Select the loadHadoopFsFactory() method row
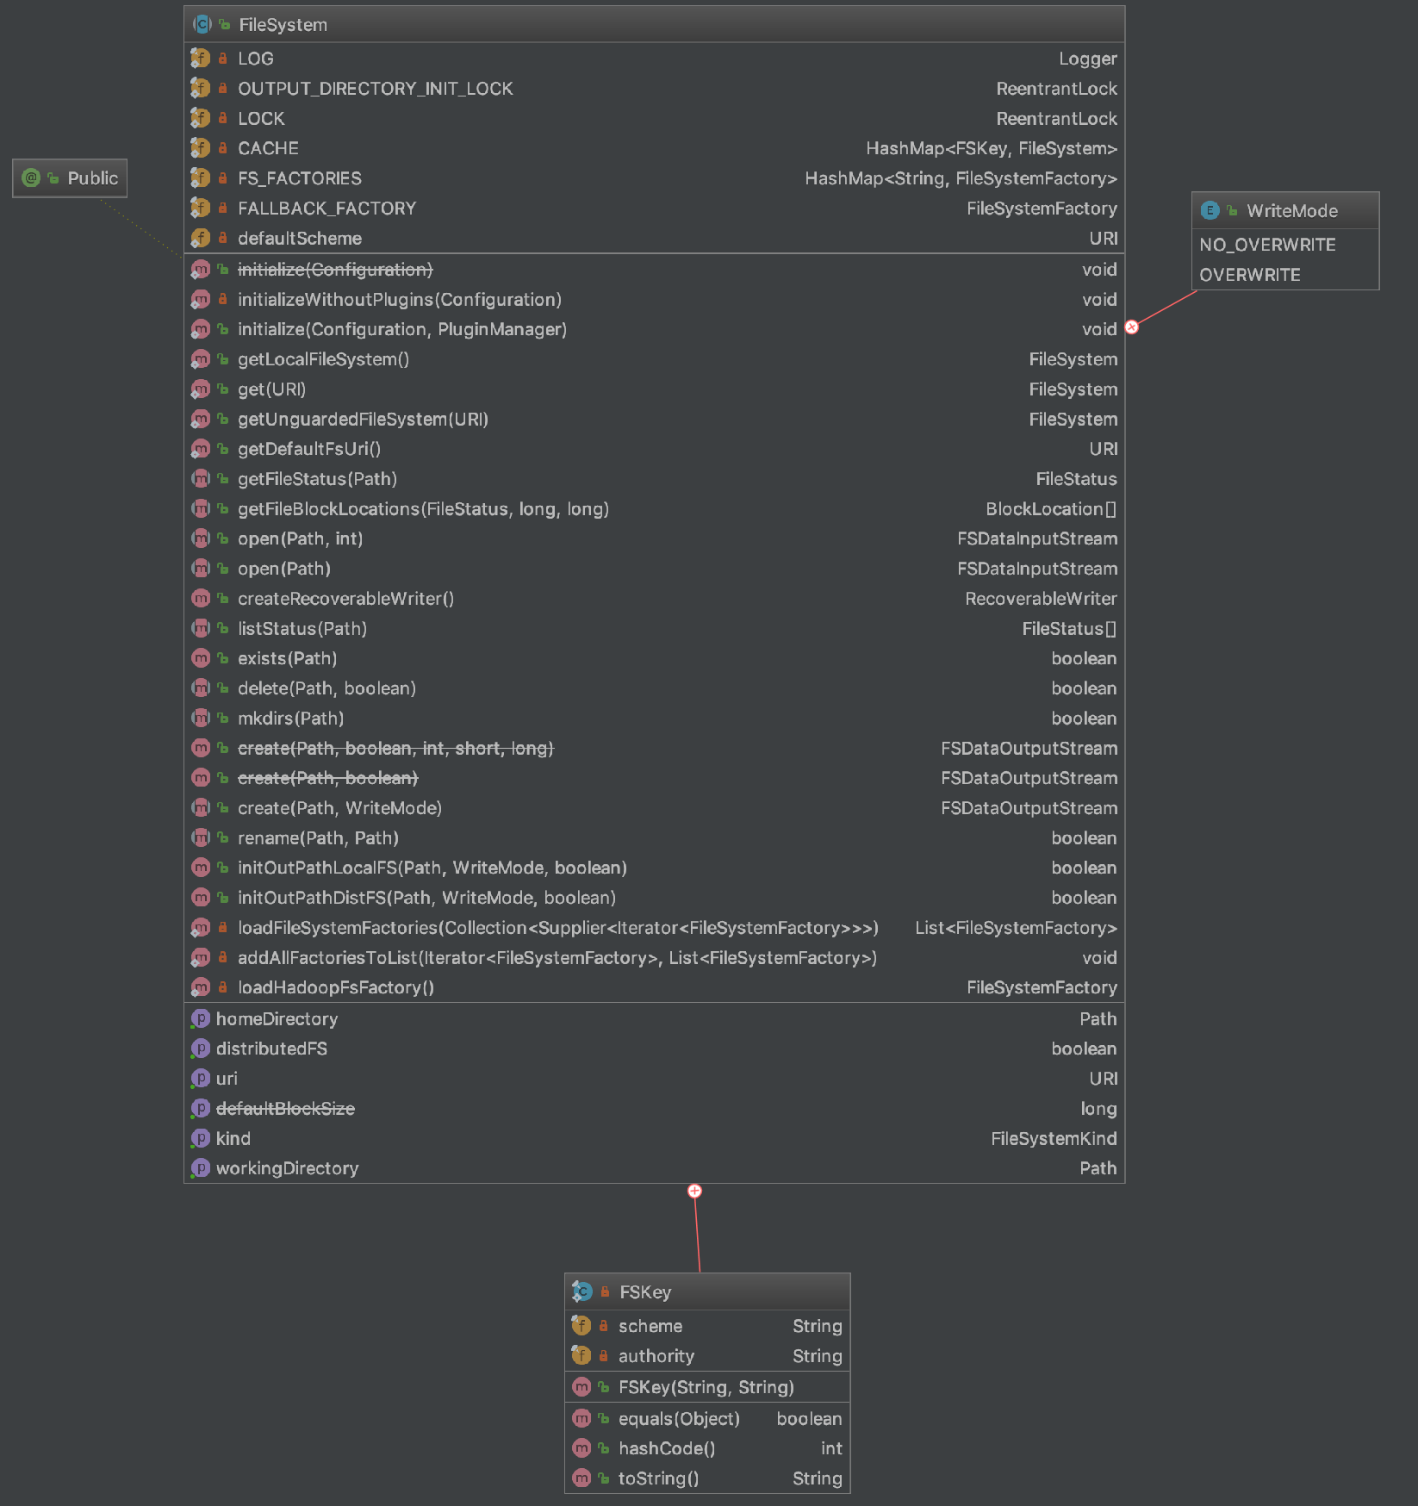1418x1506 pixels. click(x=335, y=987)
